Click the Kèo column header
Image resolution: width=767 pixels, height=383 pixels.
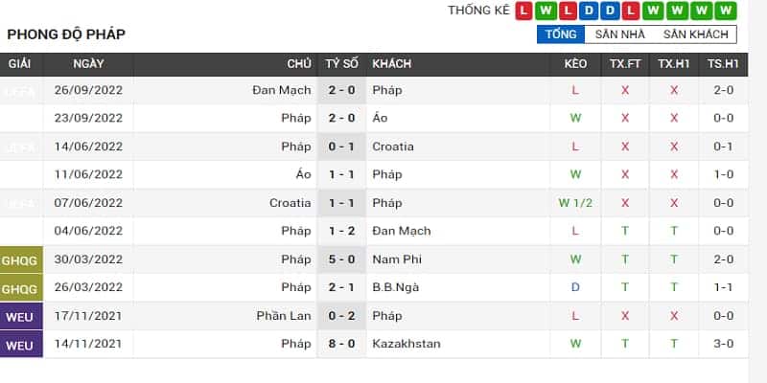[575, 64]
